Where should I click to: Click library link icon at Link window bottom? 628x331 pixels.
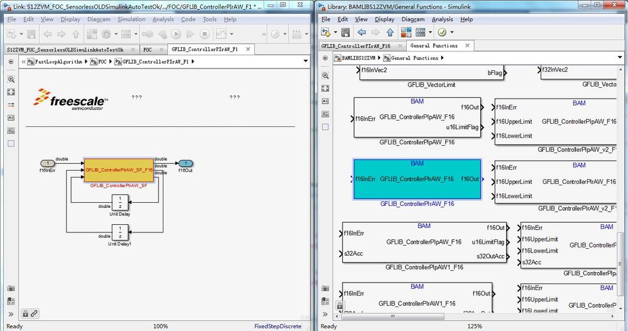(x=34, y=314)
